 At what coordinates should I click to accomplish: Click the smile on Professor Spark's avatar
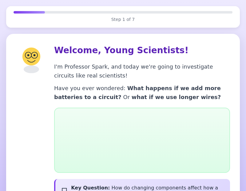pyautogui.click(x=31, y=61)
